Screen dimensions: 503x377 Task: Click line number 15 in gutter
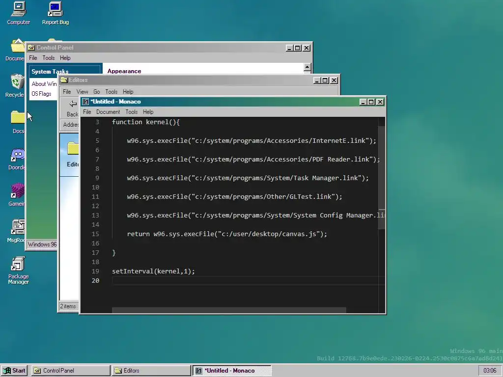[95, 234]
